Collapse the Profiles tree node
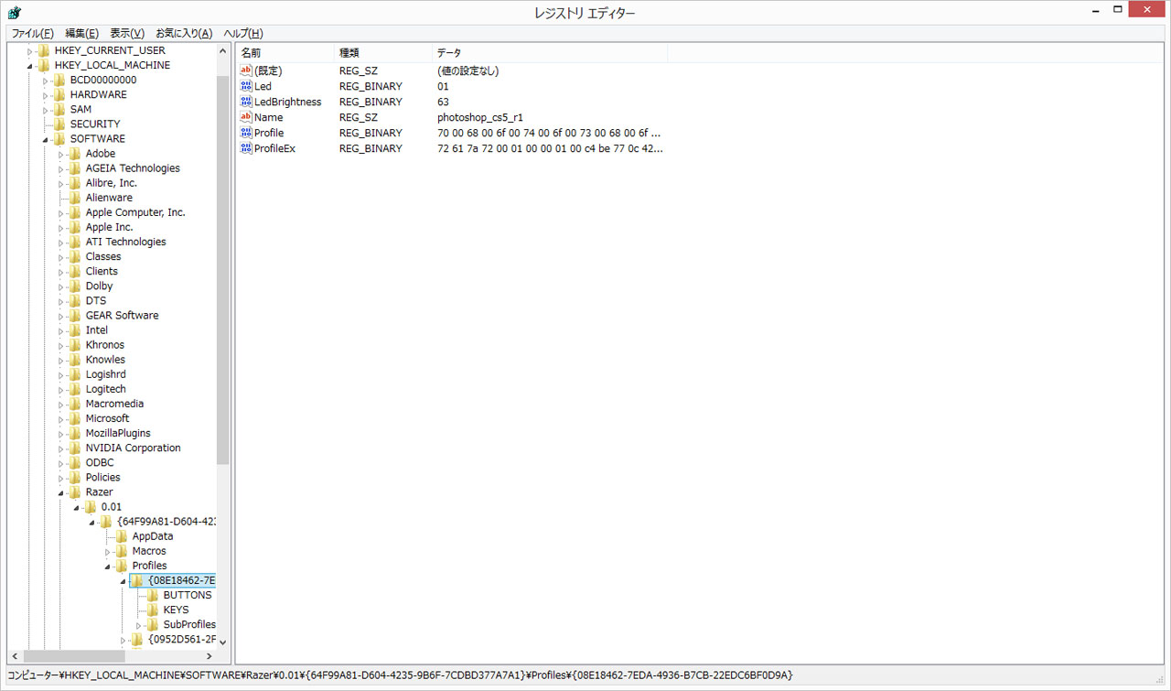This screenshot has height=691, width=1171. pyautogui.click(x=108, y=566)
